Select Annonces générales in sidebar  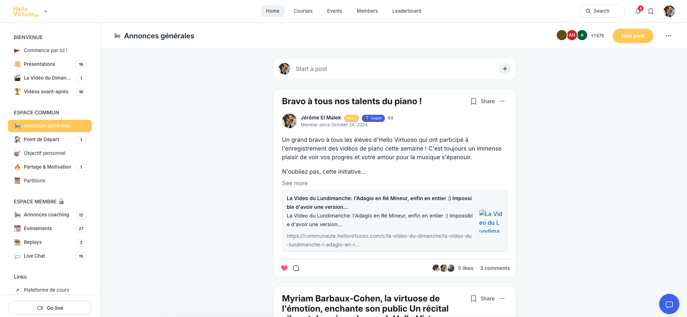[50, 126]
